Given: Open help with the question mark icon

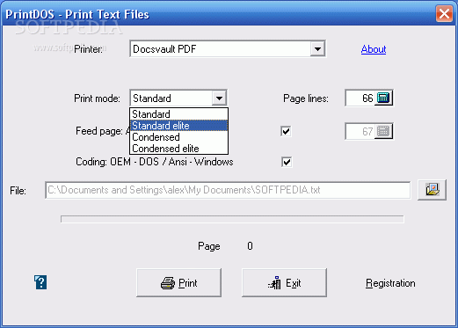Looking at the screenshot, I should click(x=40, y=282).
